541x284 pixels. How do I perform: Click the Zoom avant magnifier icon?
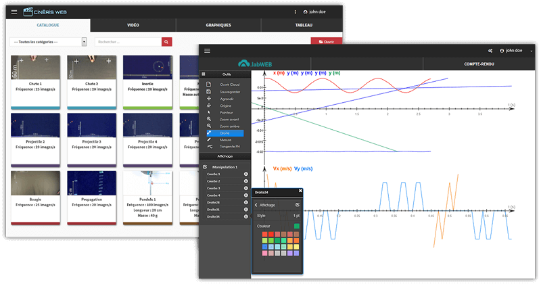pyautogui.click(x=209, y=119)
